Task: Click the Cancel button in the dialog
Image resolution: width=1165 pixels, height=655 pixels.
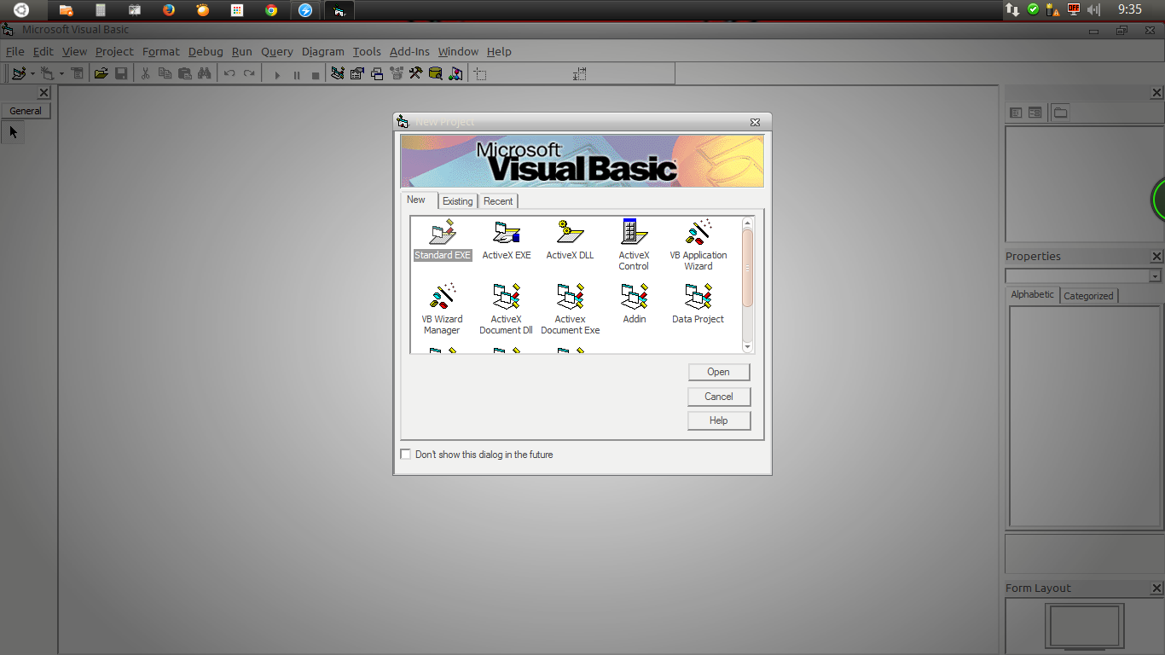Action: point(719,397)
